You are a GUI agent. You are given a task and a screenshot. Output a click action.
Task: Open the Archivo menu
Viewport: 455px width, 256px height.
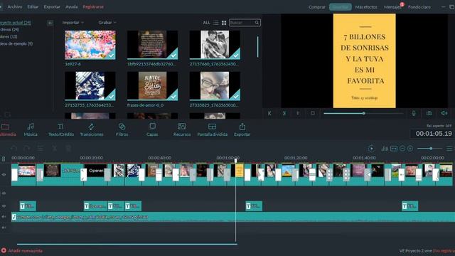pyautogui.click(x=15, y=6)
